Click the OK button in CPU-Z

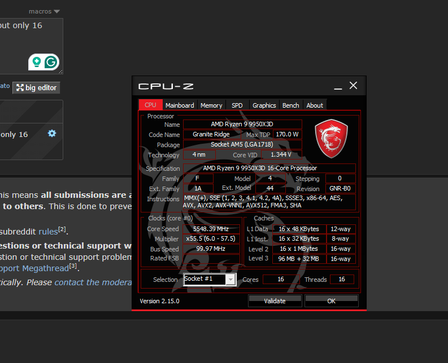coord(332,301)
